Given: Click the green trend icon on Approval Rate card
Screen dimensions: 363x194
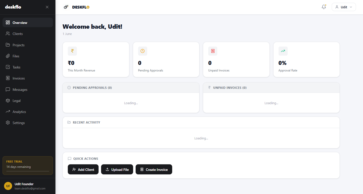Looking at the screenshot, I should click(x=283, y=51).
